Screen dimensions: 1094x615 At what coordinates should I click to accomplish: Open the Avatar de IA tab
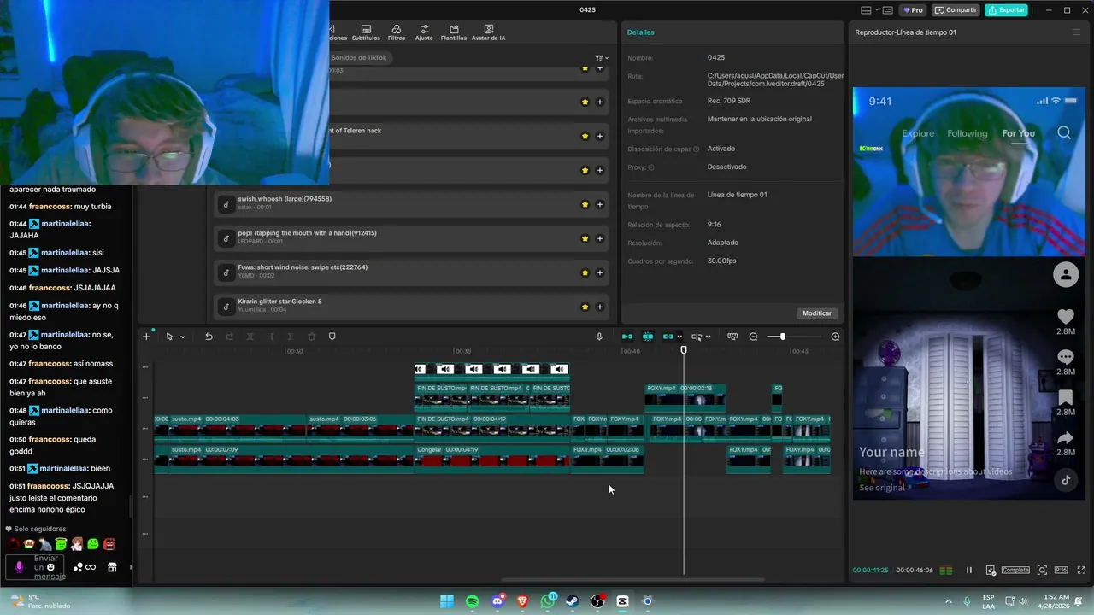point(489,33)
